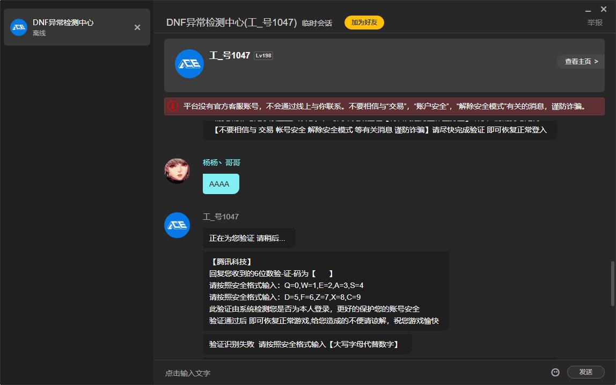The width and height of the screenshot is (616, 385).
Task: Click the 离线 status text in sidebar
Action: [x=39, y=33]
